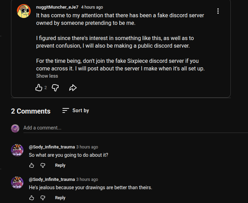Dislike the nuggitMuncher_eJe7 community post
Image resolution: width=248 pixels, height=203 pixels.
coord(55,88)
